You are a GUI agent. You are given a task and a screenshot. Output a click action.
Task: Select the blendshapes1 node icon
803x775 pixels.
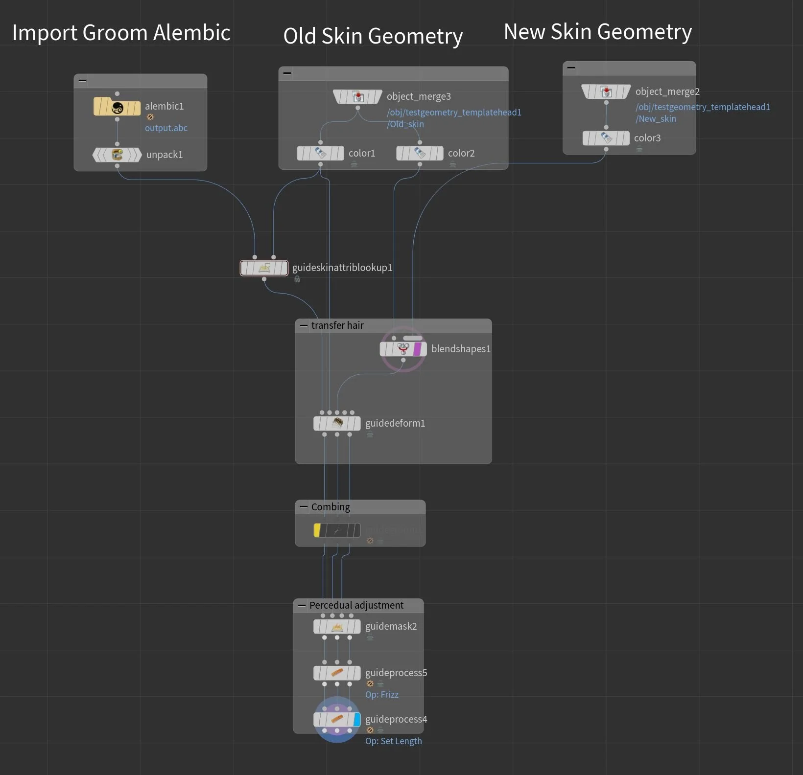pyautogui.click(x=402, y=349)
